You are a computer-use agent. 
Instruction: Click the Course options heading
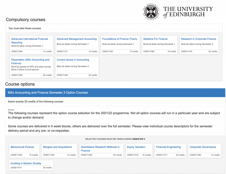click(20, 84)
